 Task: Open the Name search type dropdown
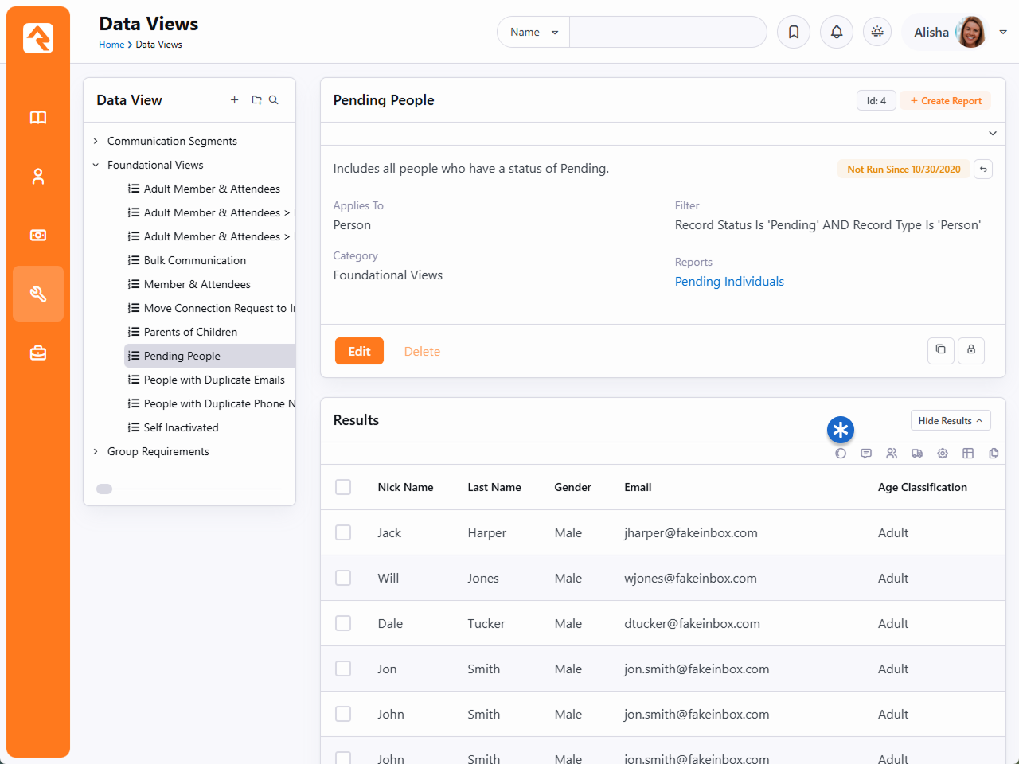pos(533,33)
